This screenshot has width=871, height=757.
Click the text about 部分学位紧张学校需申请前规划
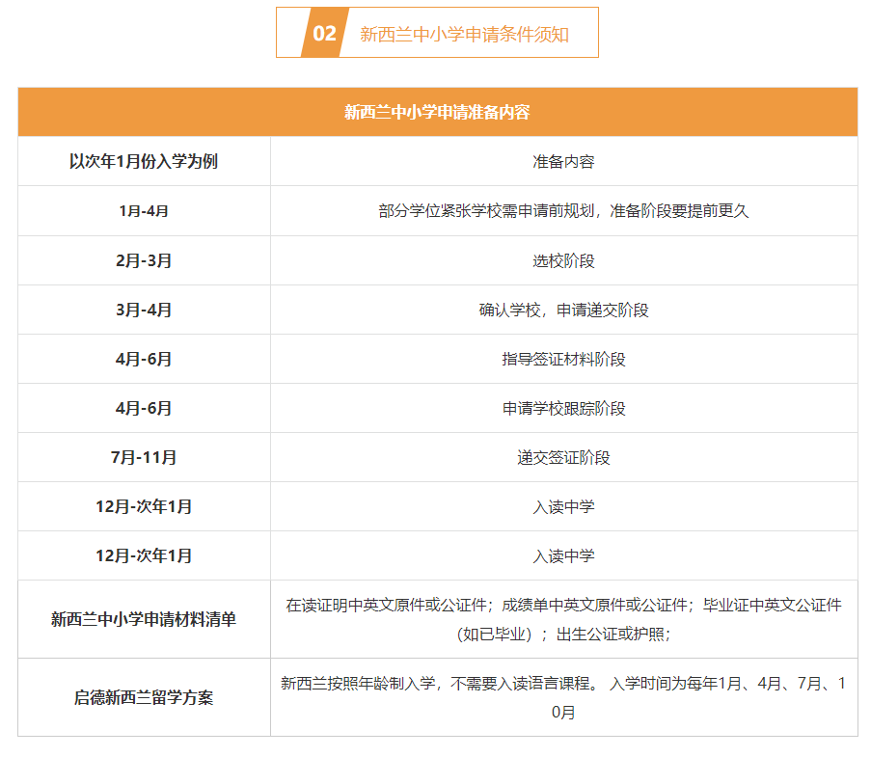564,210
